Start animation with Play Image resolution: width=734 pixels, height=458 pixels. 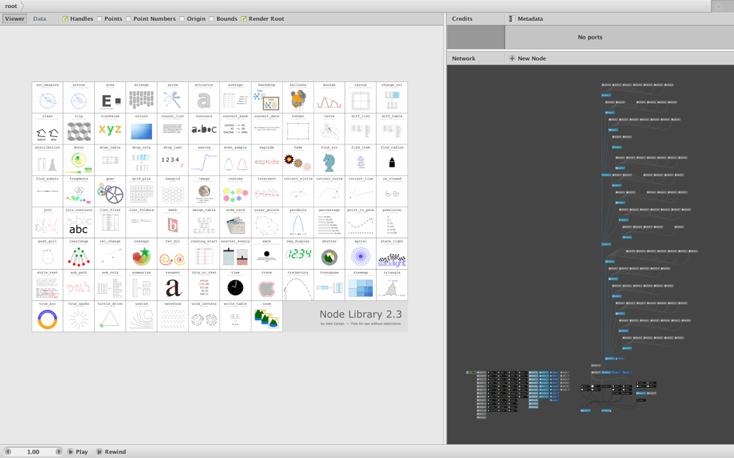tap(78, 452)
